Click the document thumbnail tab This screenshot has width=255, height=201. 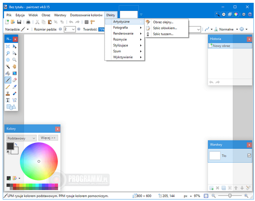point(129,15)
